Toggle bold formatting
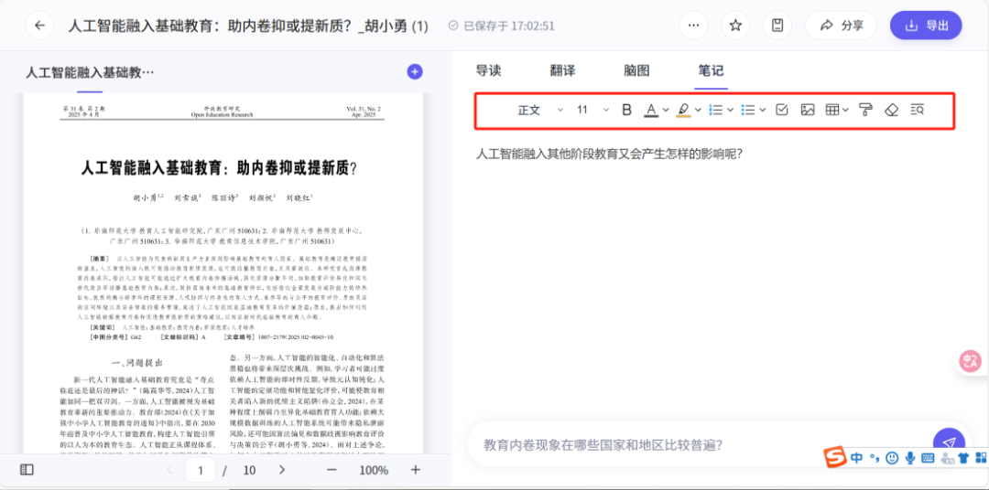Viewport: 989px width, 490px height. pos(627,111)
